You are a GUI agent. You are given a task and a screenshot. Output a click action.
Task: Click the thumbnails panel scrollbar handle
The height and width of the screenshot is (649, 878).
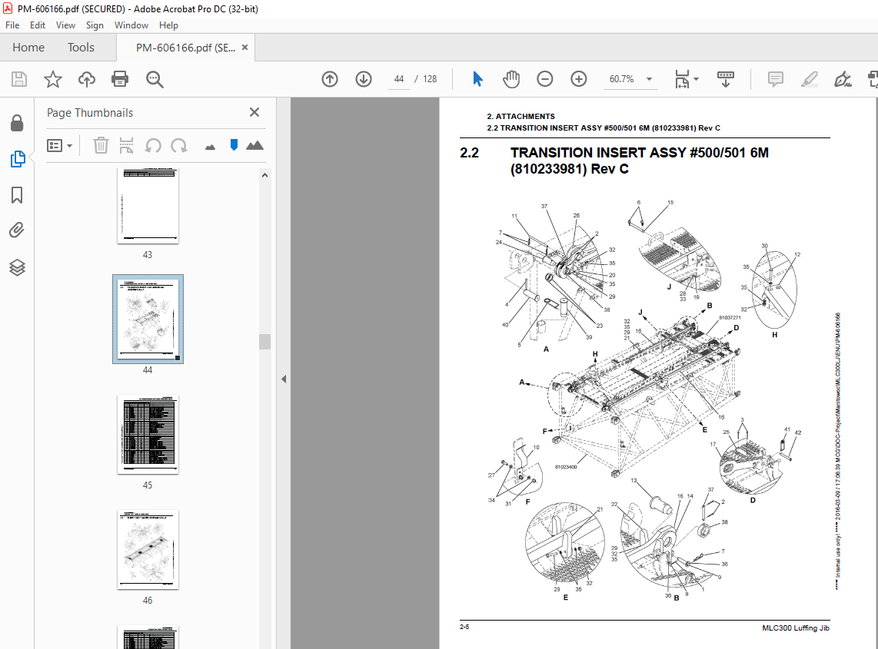tap(264, 341)
